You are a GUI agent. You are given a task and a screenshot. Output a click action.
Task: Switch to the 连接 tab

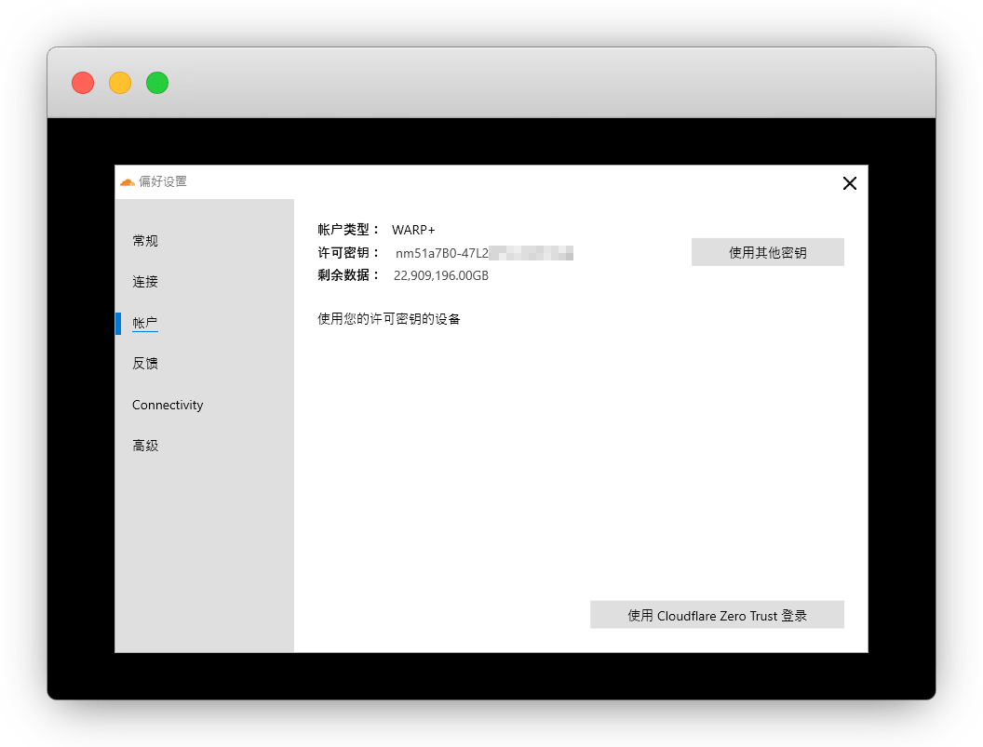point(145,281)
